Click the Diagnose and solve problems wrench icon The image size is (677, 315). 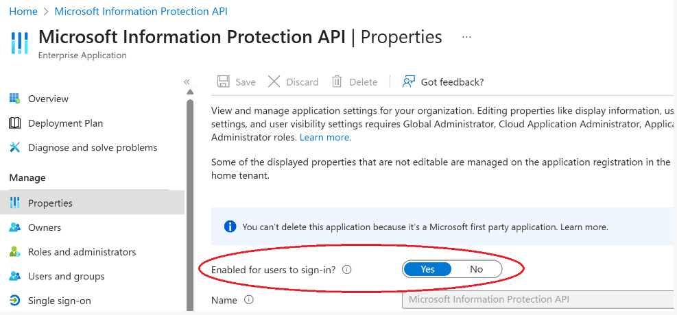click(x=14, y=147)
